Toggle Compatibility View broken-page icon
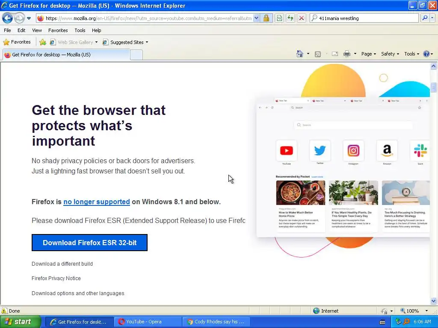This screenshot has height=328, width=438. [279, 18]
